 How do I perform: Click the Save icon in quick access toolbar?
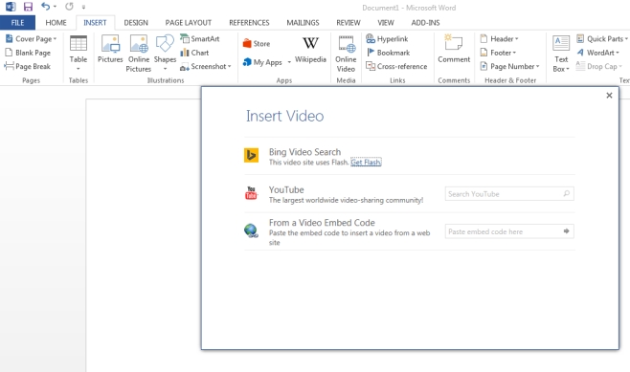[28, 7]
